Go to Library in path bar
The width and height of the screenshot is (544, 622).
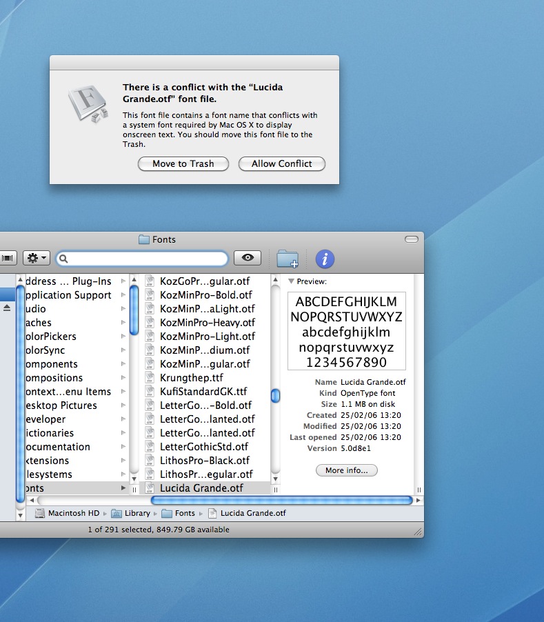(x=130, y=513)
